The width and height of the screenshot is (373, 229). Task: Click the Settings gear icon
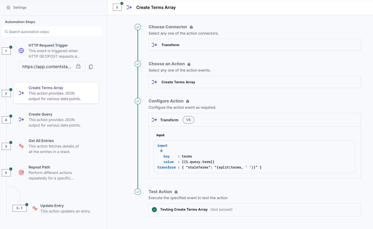tap(8, 8)
